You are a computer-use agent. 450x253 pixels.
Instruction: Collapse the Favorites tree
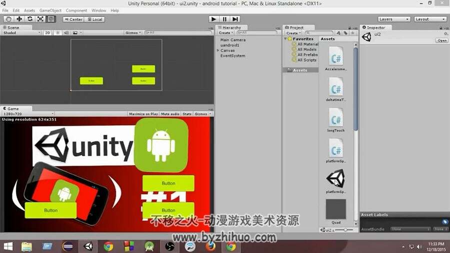(285, 39)
